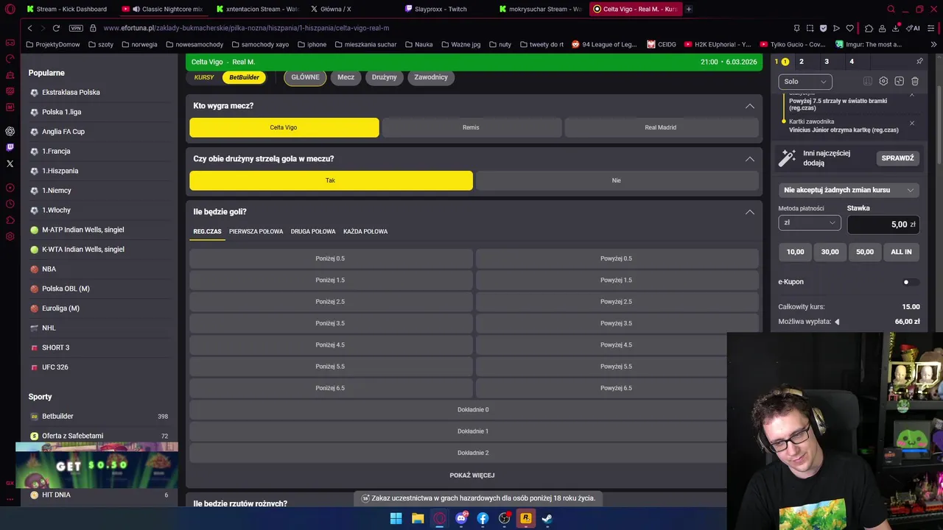Open Discord from the taskbar

461,518
